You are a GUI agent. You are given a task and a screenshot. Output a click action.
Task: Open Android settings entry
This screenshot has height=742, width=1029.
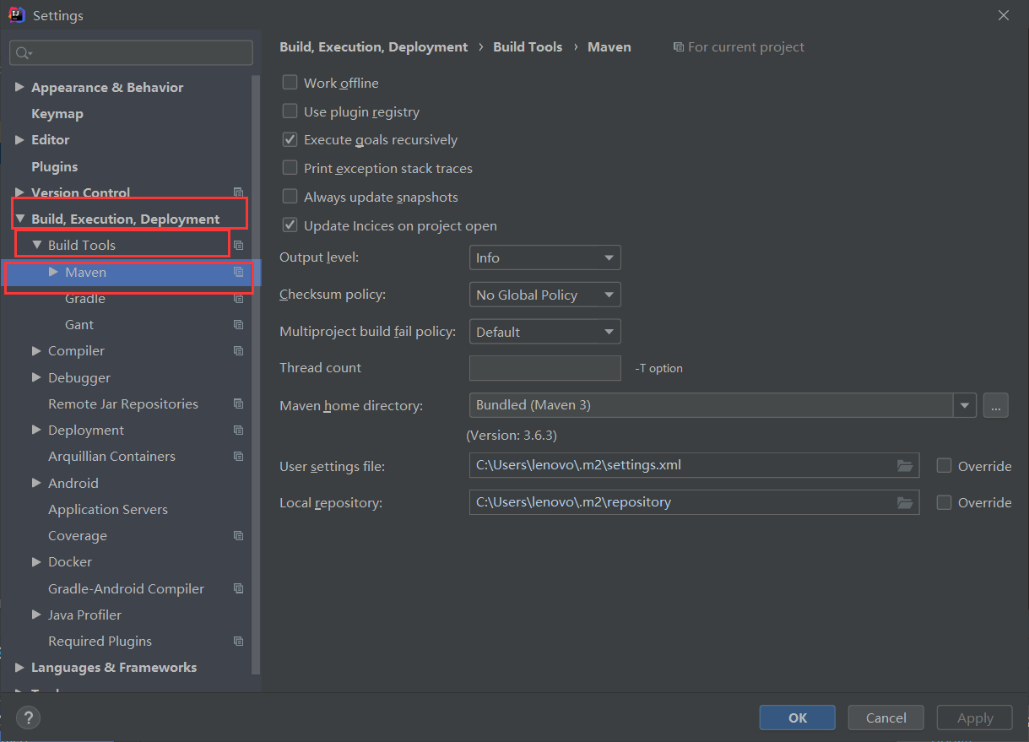(x=73, y=483)
